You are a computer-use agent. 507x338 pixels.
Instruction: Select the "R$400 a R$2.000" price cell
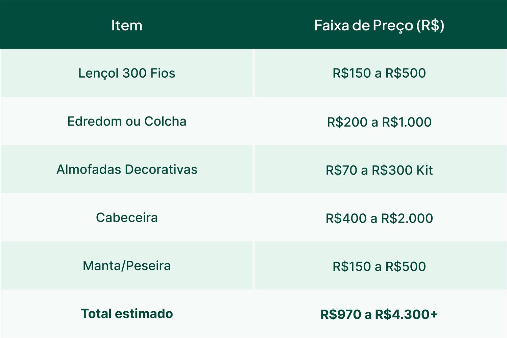point(379,218)
